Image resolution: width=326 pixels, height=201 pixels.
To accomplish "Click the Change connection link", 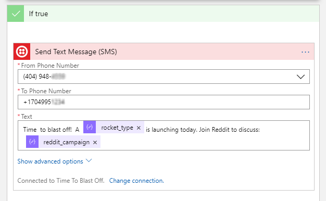I will [136, 181].
